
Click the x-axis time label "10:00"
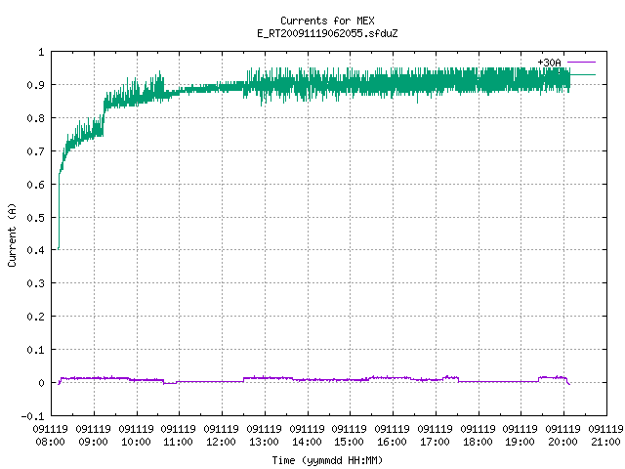137,442
